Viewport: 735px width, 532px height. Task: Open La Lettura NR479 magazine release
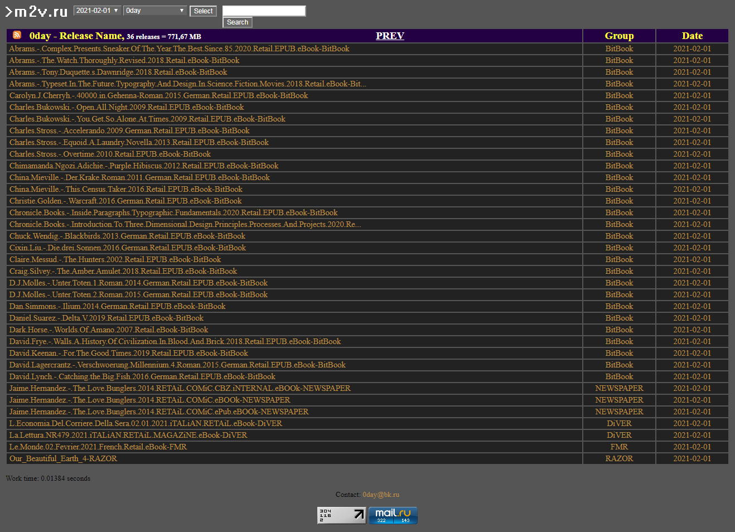(128, 435)
